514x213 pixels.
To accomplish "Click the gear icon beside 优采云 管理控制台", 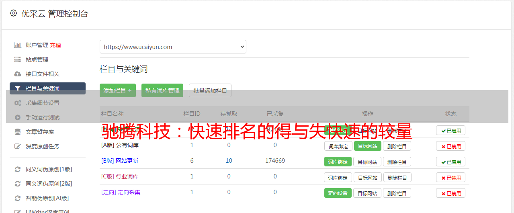I will coord(13,13).
